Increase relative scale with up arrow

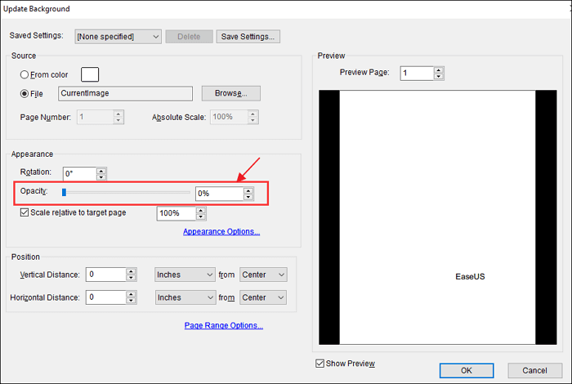click(x=201, y=210)
